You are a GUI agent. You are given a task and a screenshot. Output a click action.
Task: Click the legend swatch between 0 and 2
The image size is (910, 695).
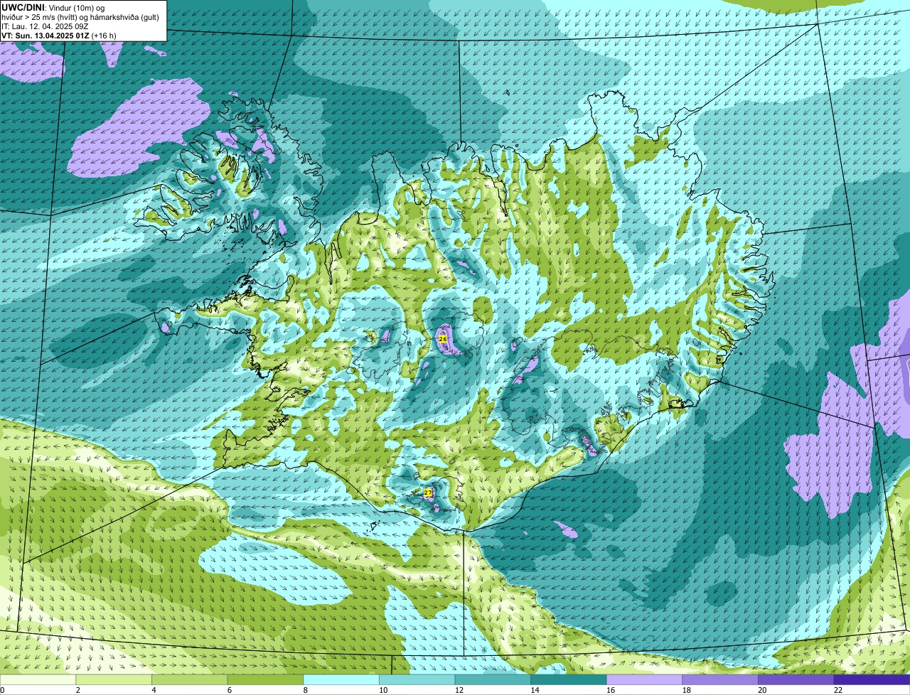click(38, 680)
